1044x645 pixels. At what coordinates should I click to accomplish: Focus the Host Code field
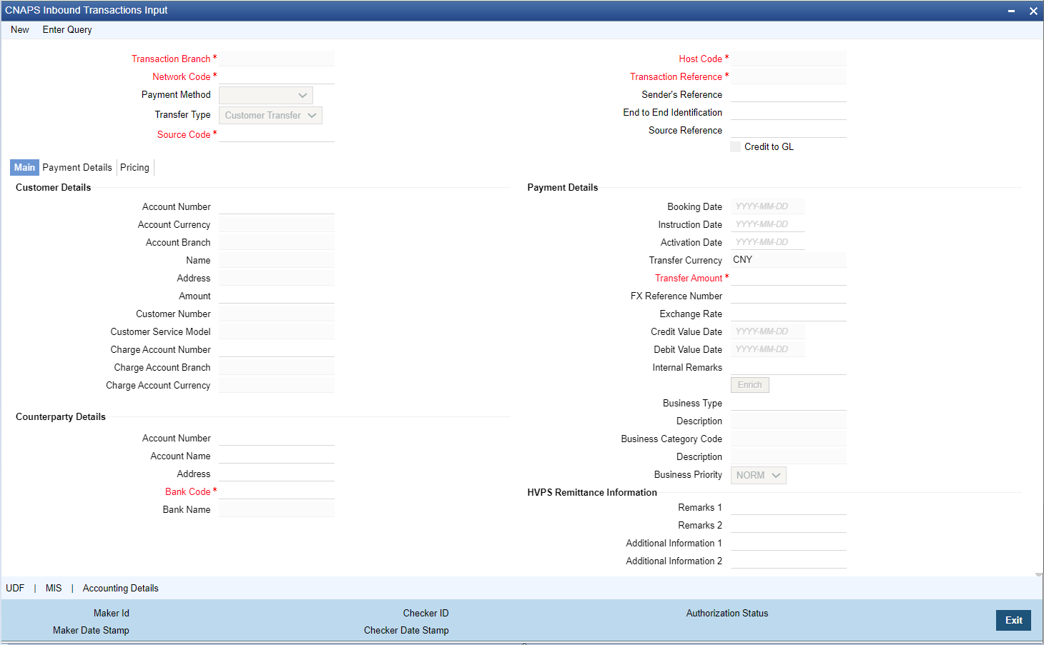(789, 59)
